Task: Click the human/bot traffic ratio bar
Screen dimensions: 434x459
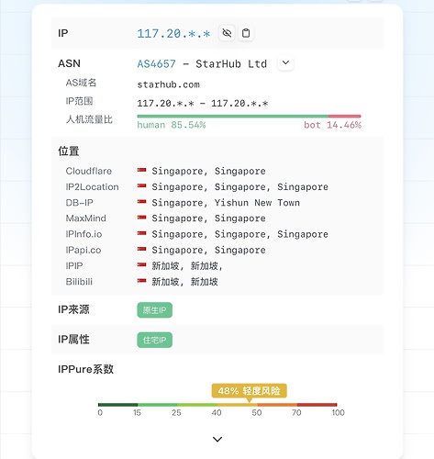Action: tap(249, 117)
